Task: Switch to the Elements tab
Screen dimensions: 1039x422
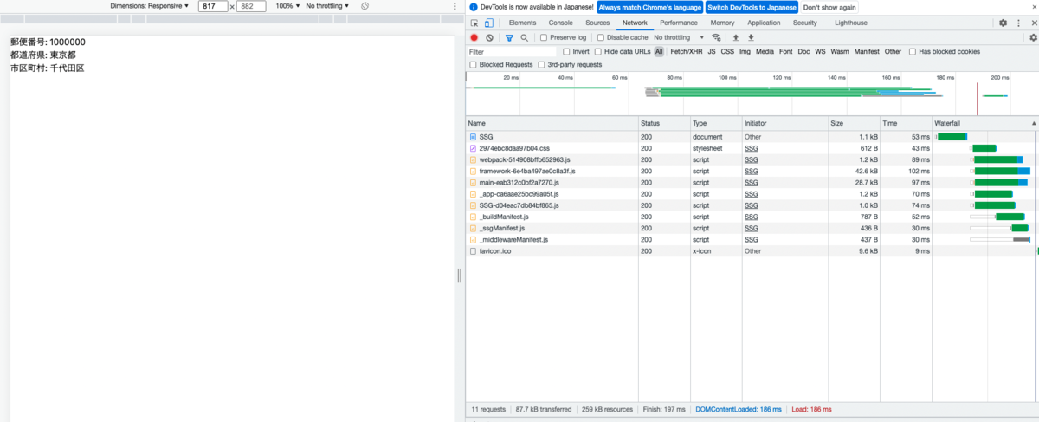Action: [x=522, y=23]
